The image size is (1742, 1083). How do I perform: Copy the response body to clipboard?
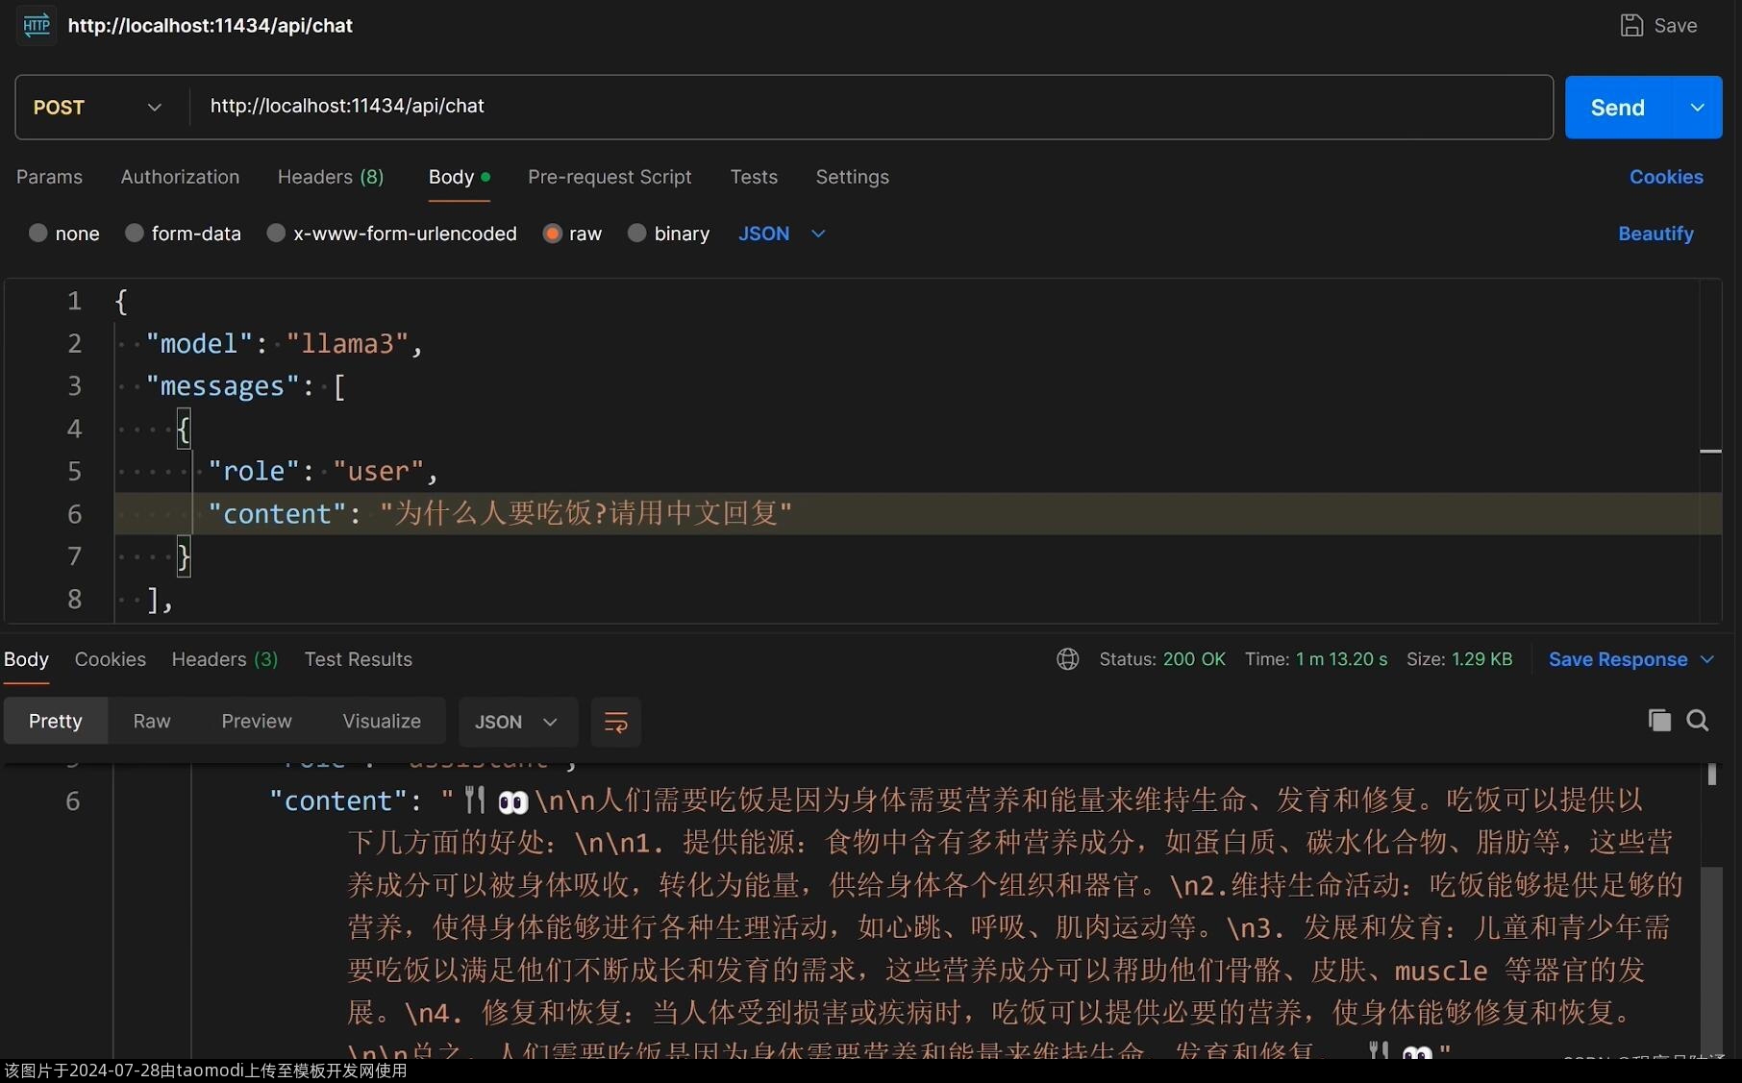(x=1659, y=721)
